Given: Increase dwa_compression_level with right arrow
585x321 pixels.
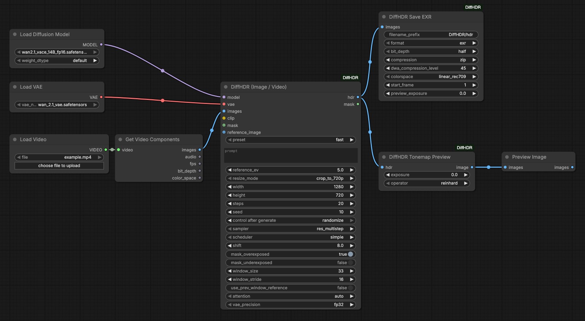Looking at the screenshot, I should (474, 68).
